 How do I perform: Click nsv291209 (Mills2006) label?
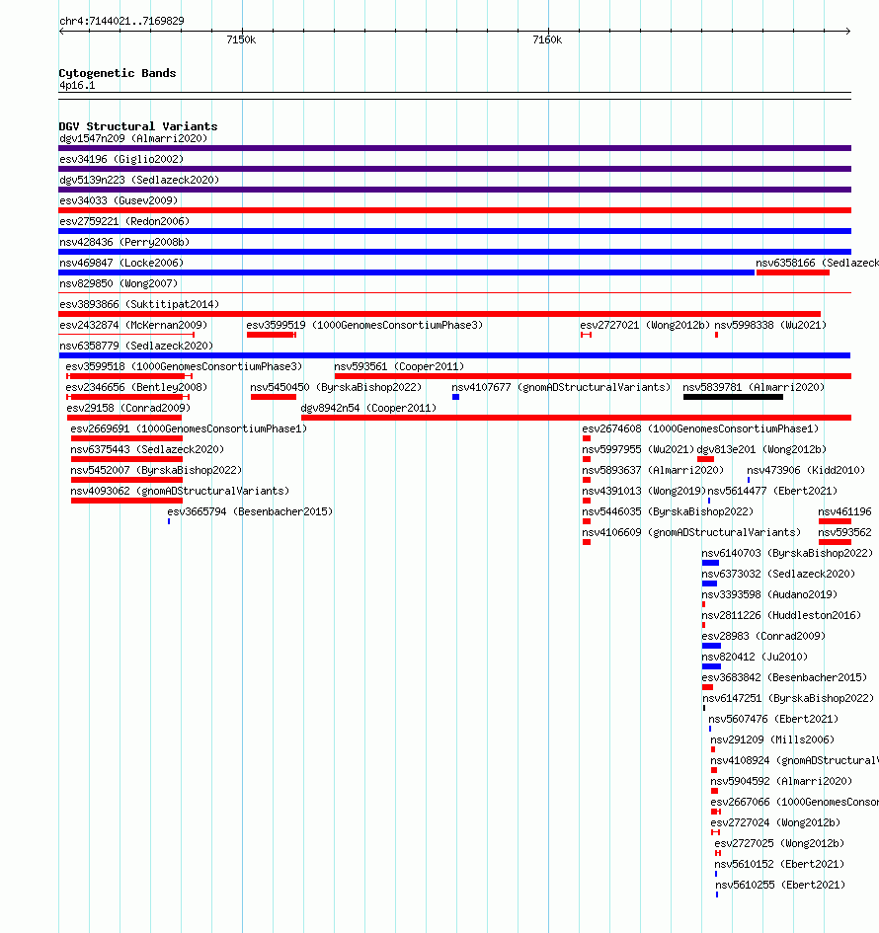click(x=772, y=740)
